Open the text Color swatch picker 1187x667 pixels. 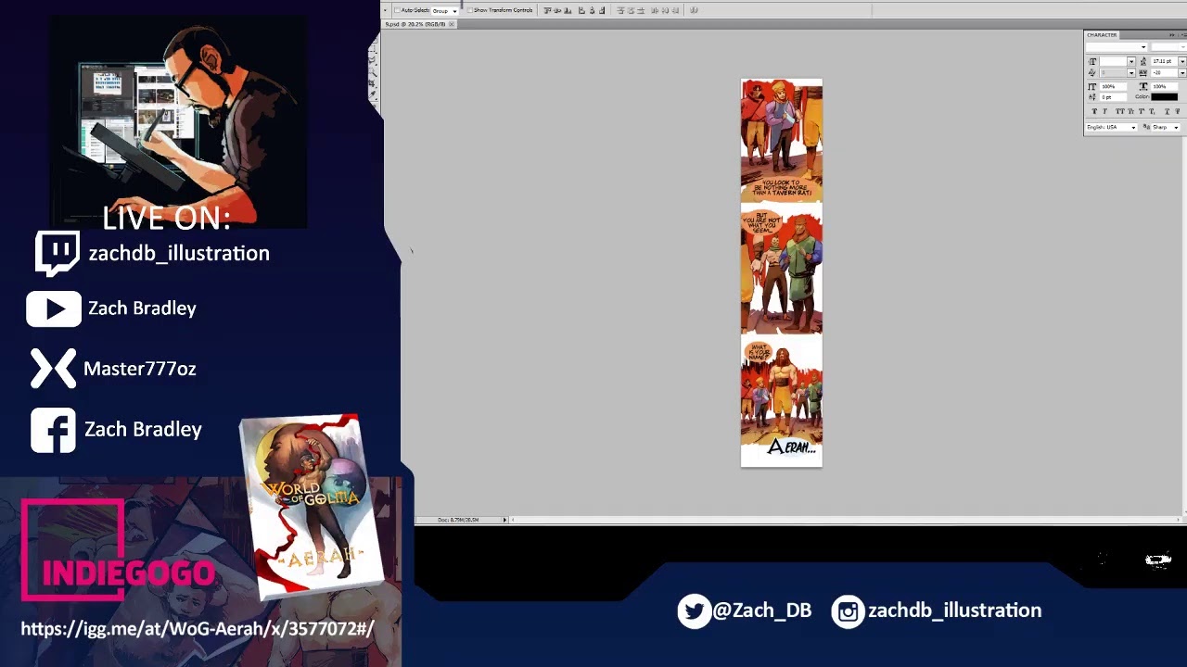coord(1164,96)
